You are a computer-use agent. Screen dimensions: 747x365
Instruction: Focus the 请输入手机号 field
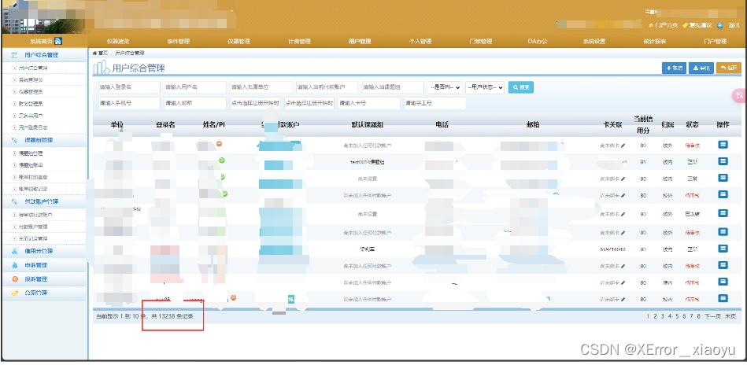(129, 103)
